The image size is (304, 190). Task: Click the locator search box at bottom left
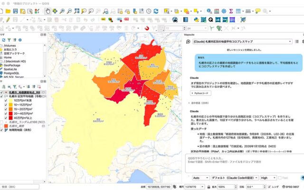(x=19, y=187)
